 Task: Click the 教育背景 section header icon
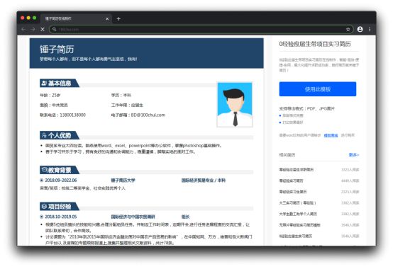coord(44,170)
